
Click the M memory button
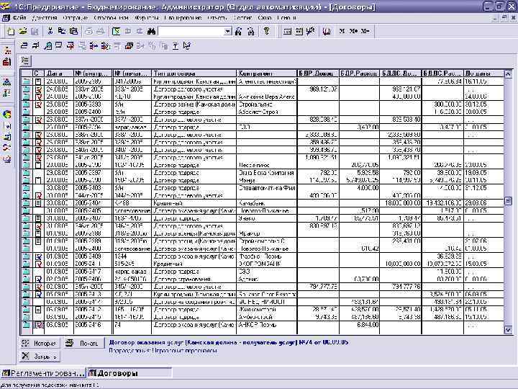point(342,31)
